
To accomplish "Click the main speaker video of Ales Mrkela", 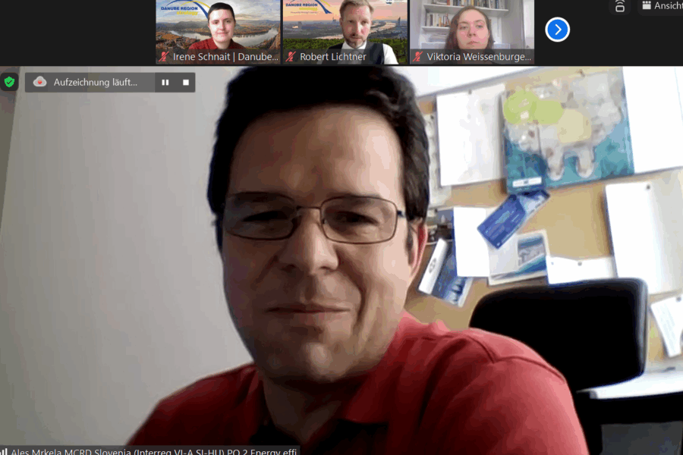I will pos(341,265).
